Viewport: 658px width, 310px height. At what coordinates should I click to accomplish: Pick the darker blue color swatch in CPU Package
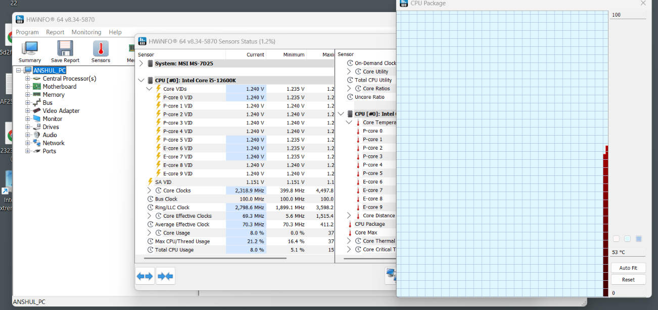(638, 239)
